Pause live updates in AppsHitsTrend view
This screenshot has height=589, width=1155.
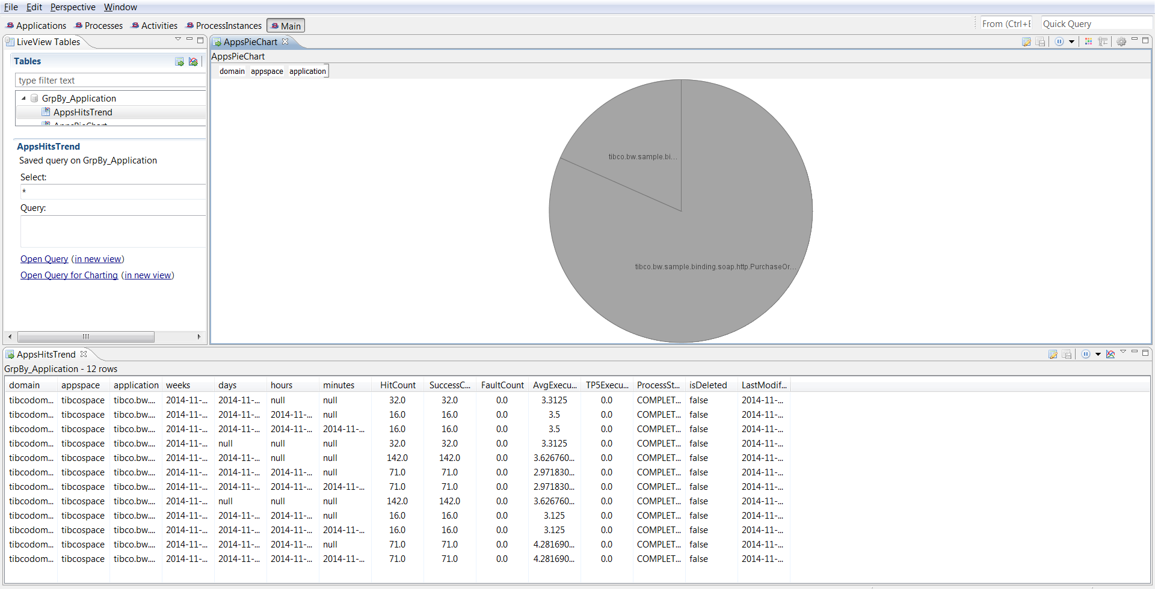click(1086, 354)
